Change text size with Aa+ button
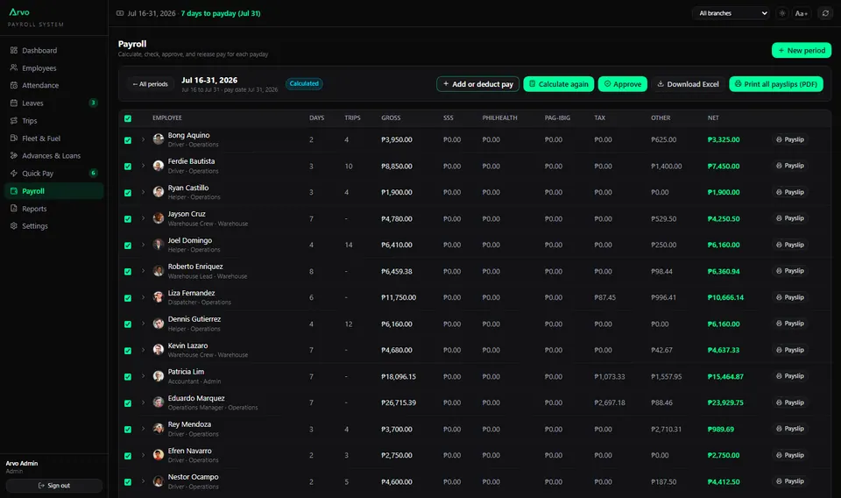The image size is (841, 498). click(x=801, y=13)
